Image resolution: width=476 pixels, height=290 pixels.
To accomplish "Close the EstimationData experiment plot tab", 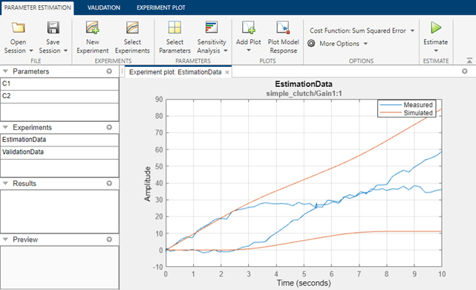I will click(x=227, y=72).
